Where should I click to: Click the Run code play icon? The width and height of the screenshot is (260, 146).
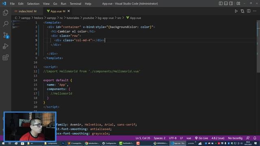click(x=236, y=11)
